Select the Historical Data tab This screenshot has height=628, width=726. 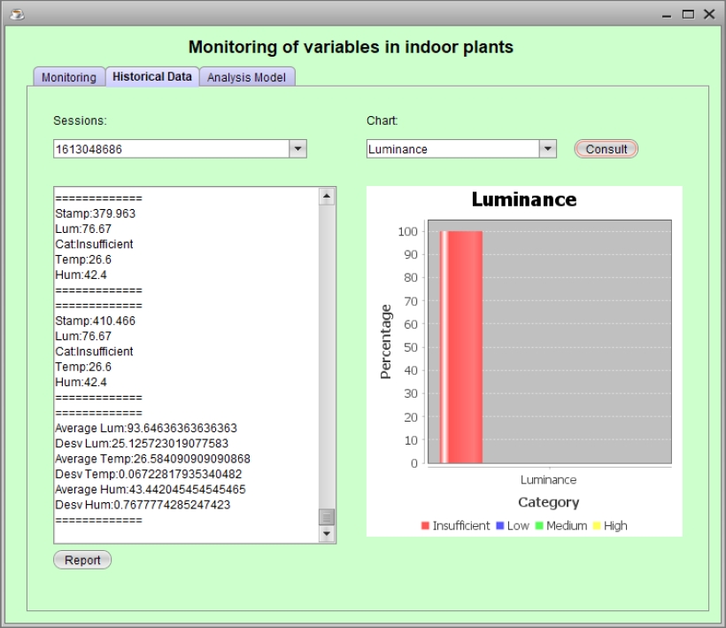(152, 77)
